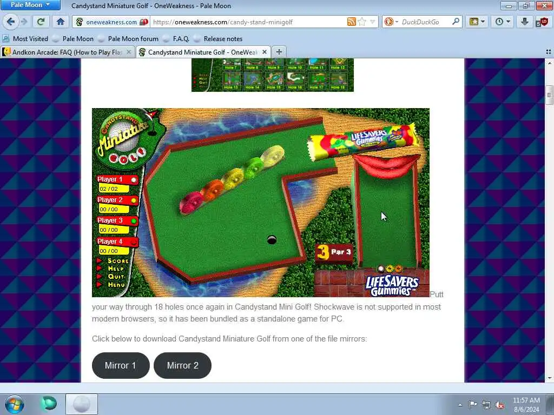Click the Mirror 1 download button
The height and width of the screenshot is (415, 554).
121,366
